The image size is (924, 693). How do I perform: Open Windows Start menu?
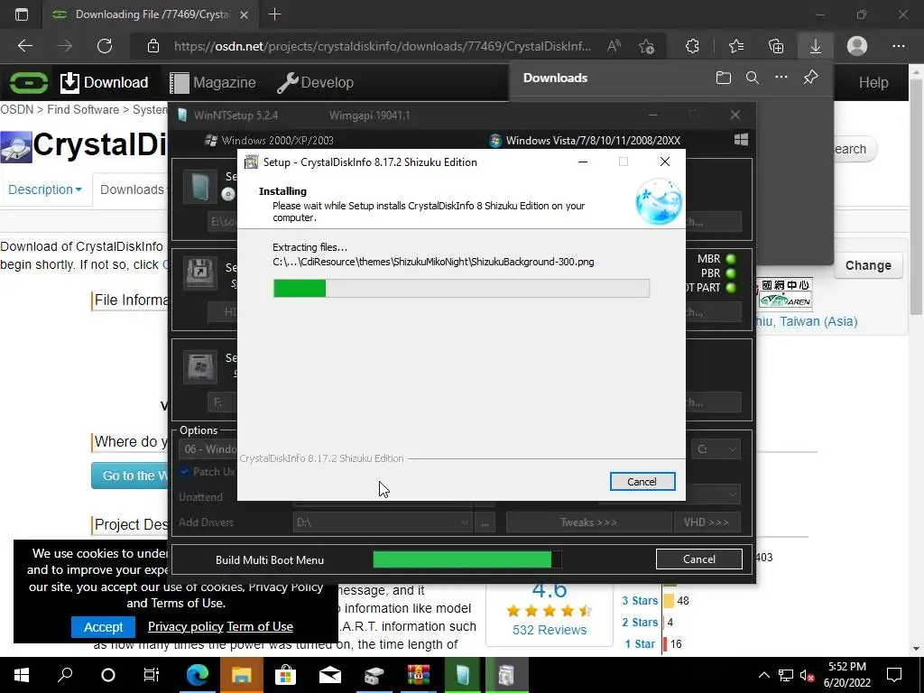click(22, 675)
